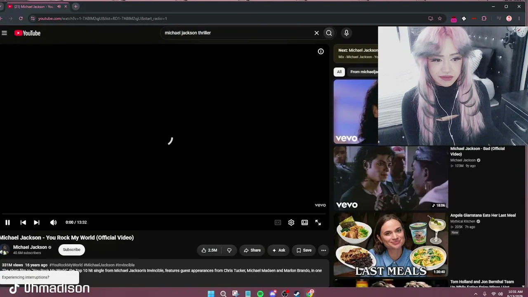Screen dimensions: 528x297
Task: Open the Last Meals video thumbnail
Action: pos(391,244)
